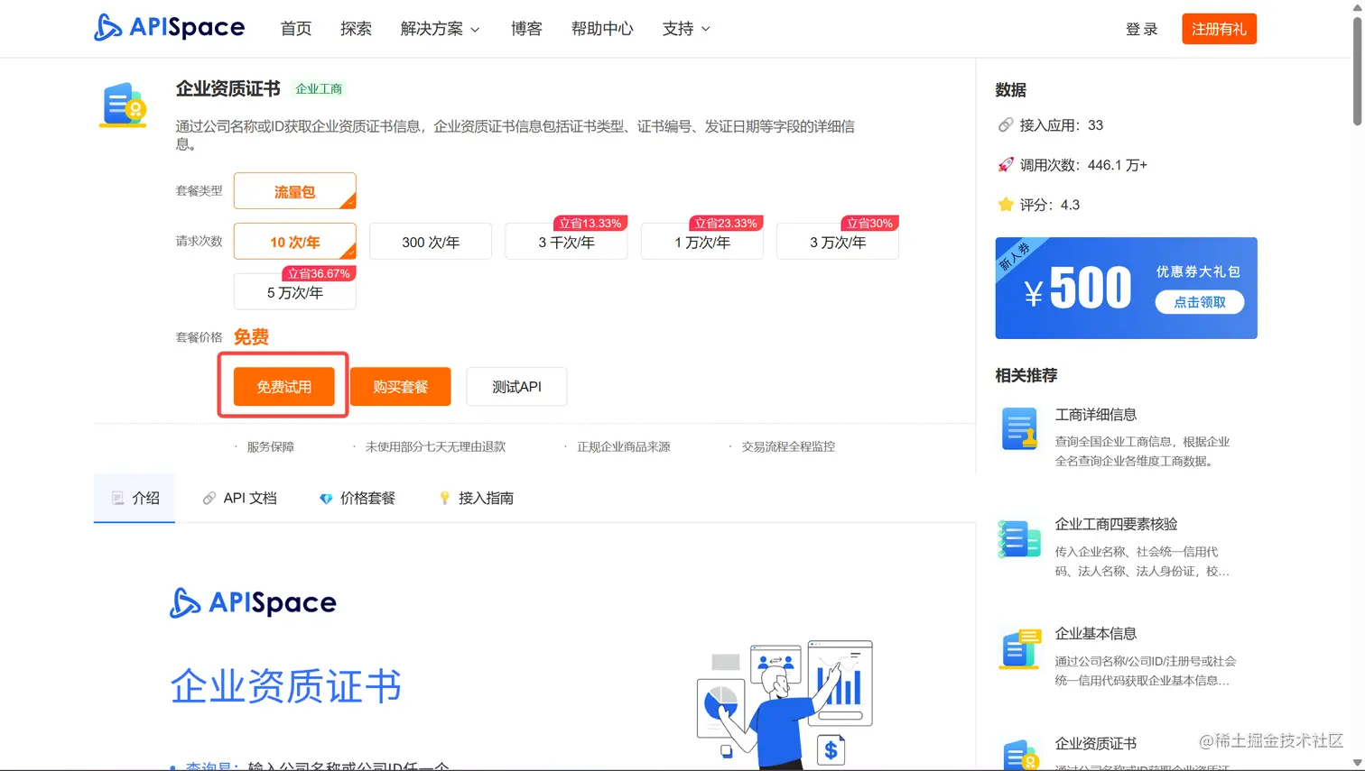Viewport: 1365px width, 771px height.
Task: Click the link icon on API 文档 tab
Action: click(209, 498)
